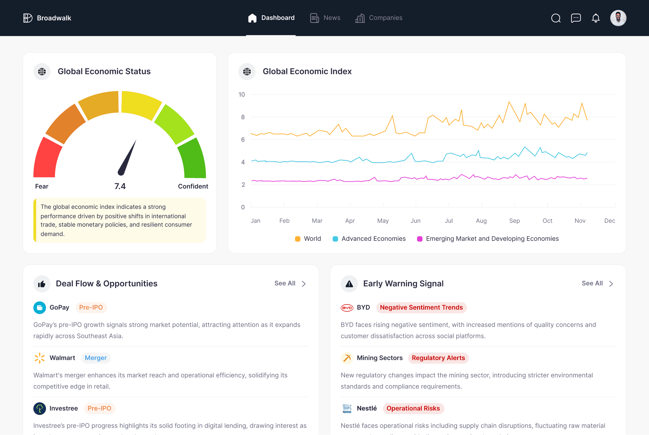
Task: Click the Walmart Merger tag
Action: (x=96, y=358)
